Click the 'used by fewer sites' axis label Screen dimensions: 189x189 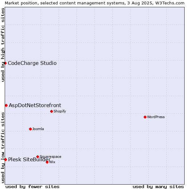[x=32, y=187]
